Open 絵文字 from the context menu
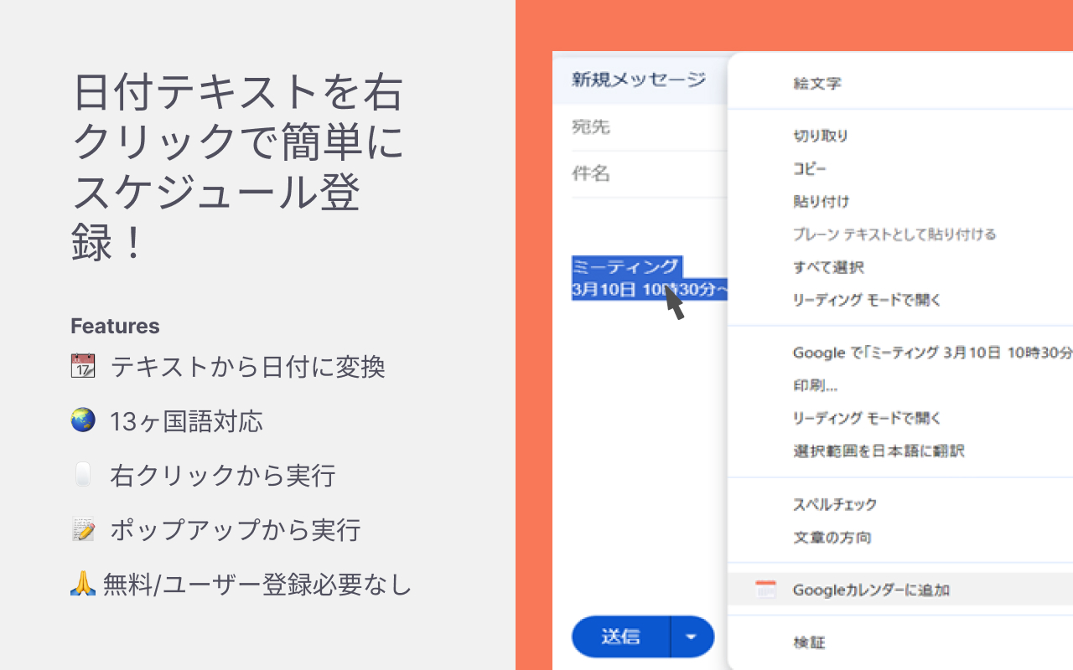Viewport: 1073px width, 670px height. click(x=816, y=83)
